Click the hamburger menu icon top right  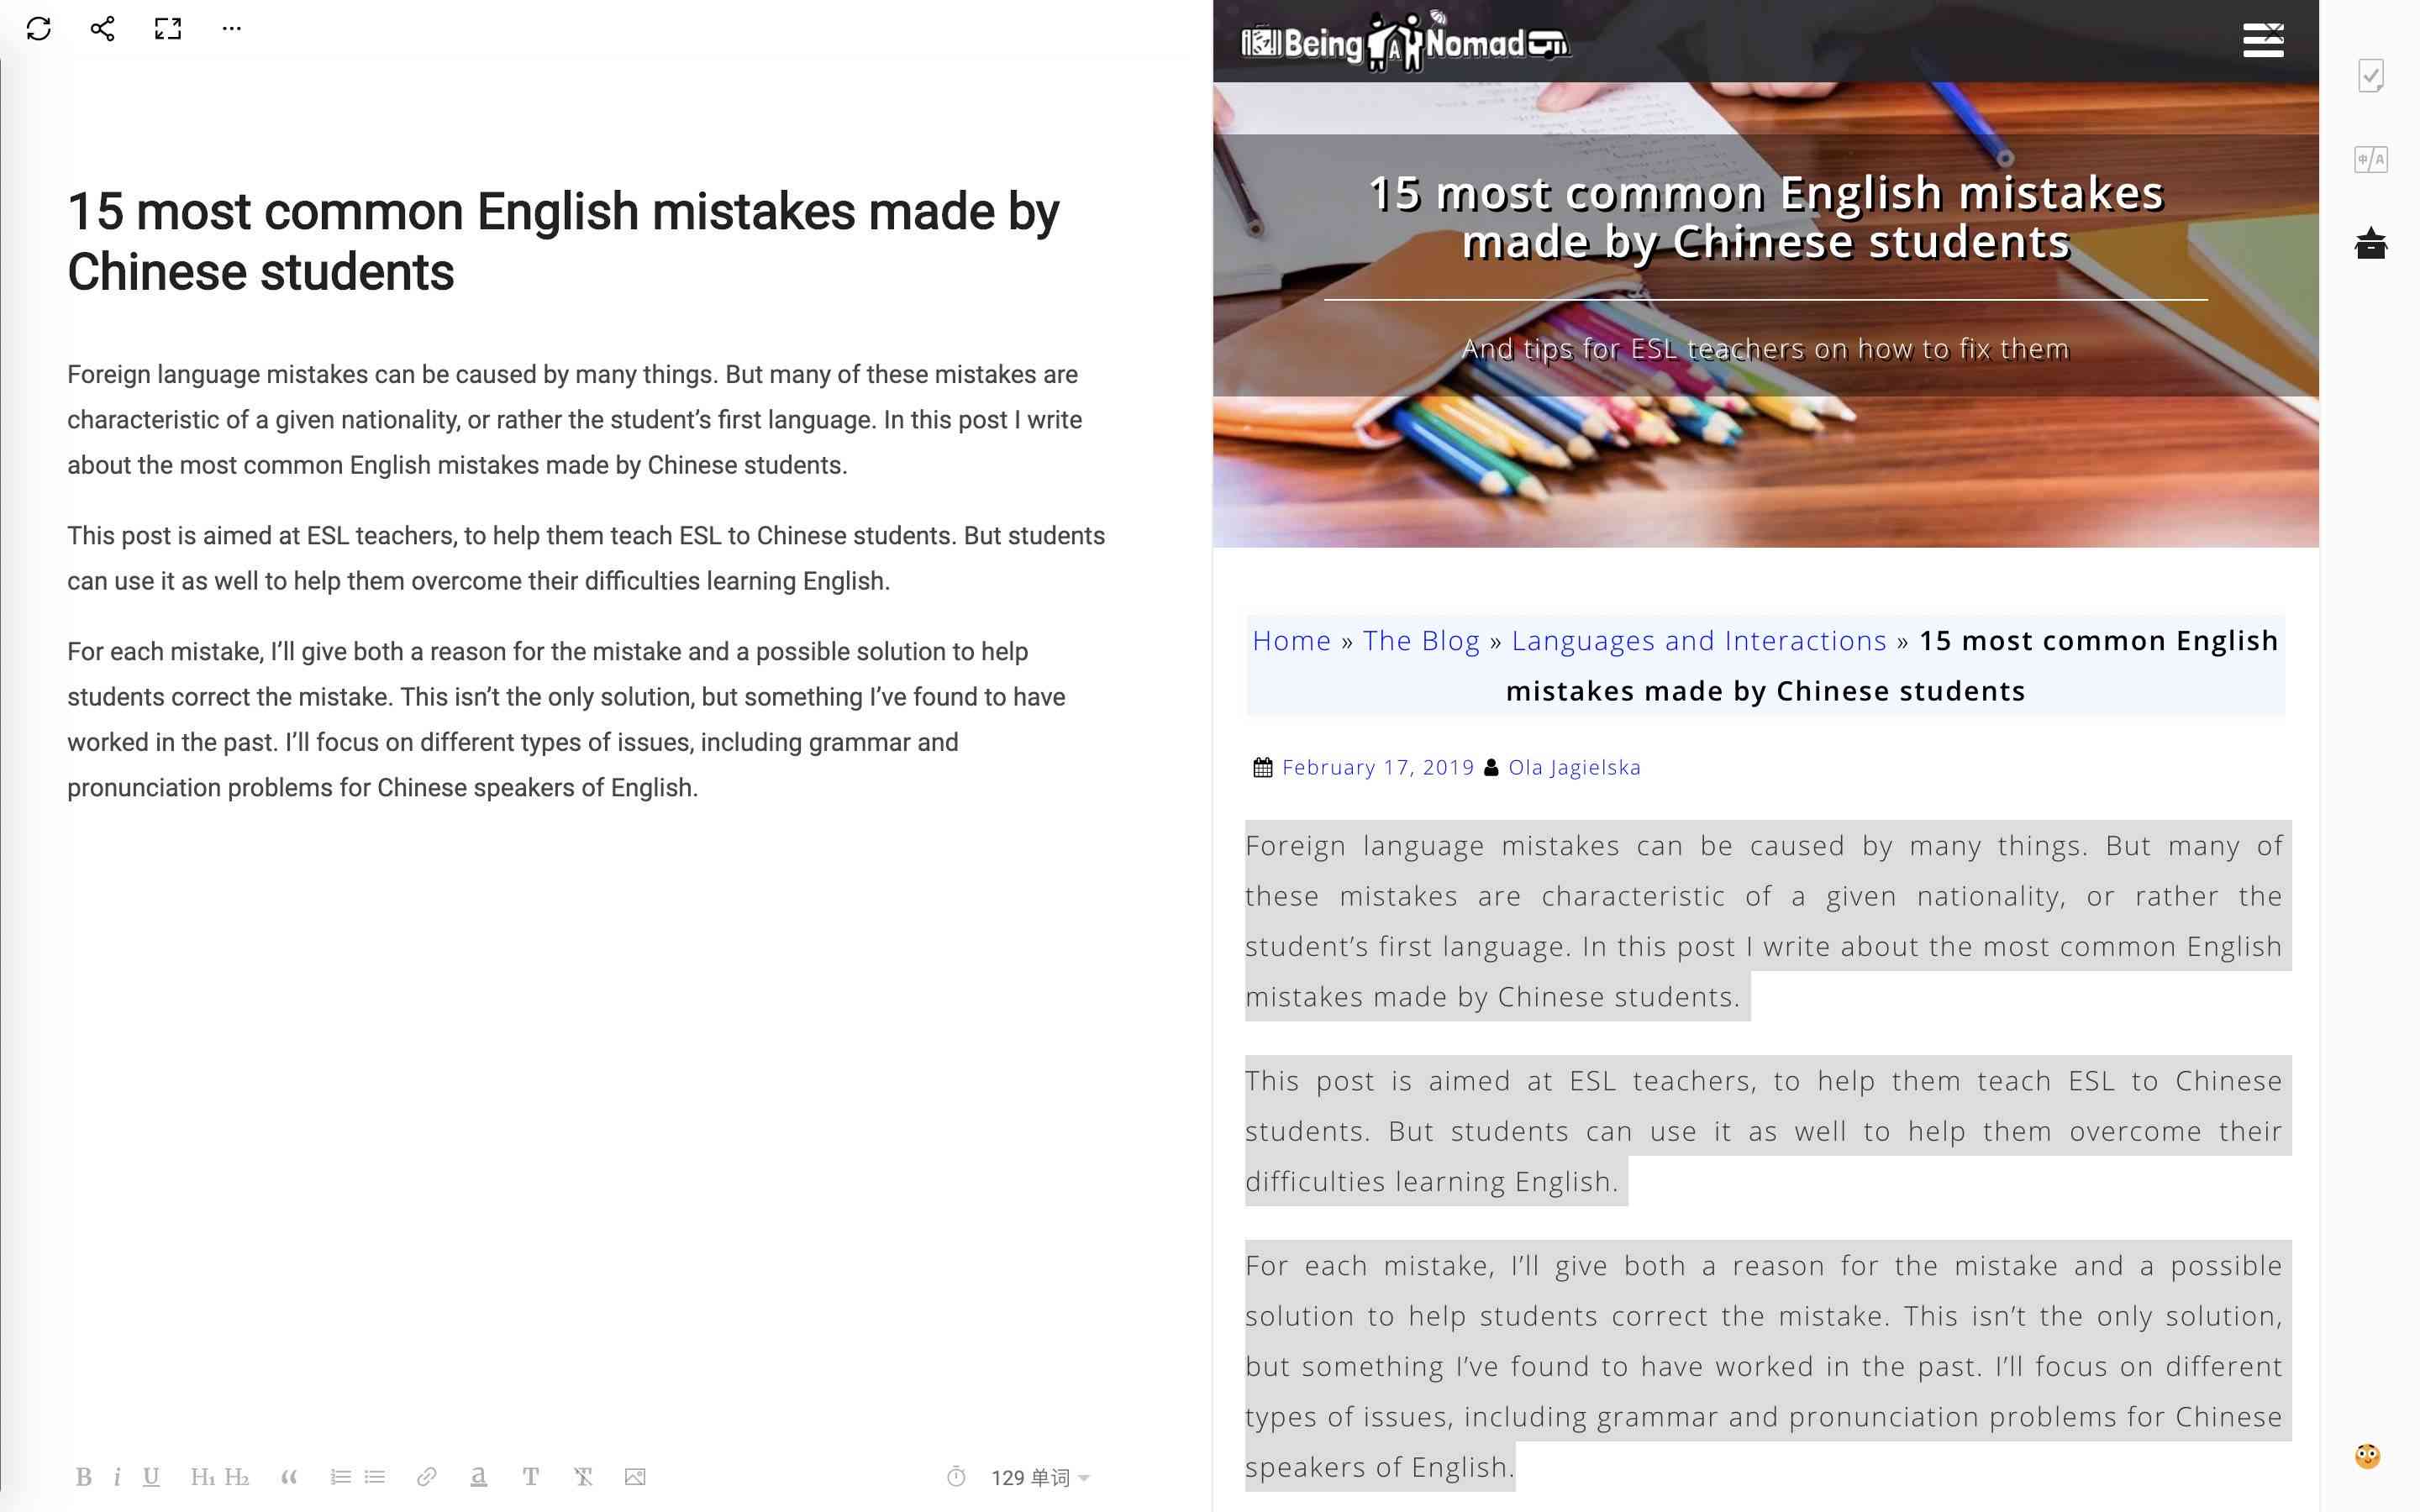tap(2261, 39)
